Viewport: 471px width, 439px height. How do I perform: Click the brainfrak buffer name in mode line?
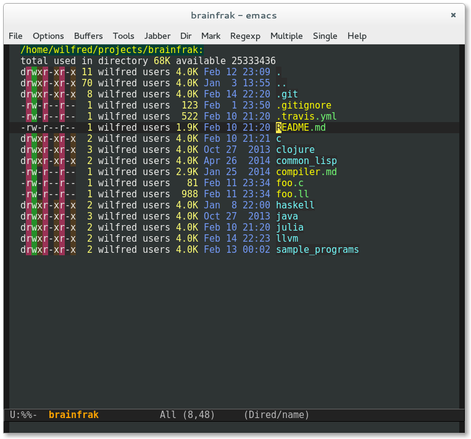tap(73, 415)
